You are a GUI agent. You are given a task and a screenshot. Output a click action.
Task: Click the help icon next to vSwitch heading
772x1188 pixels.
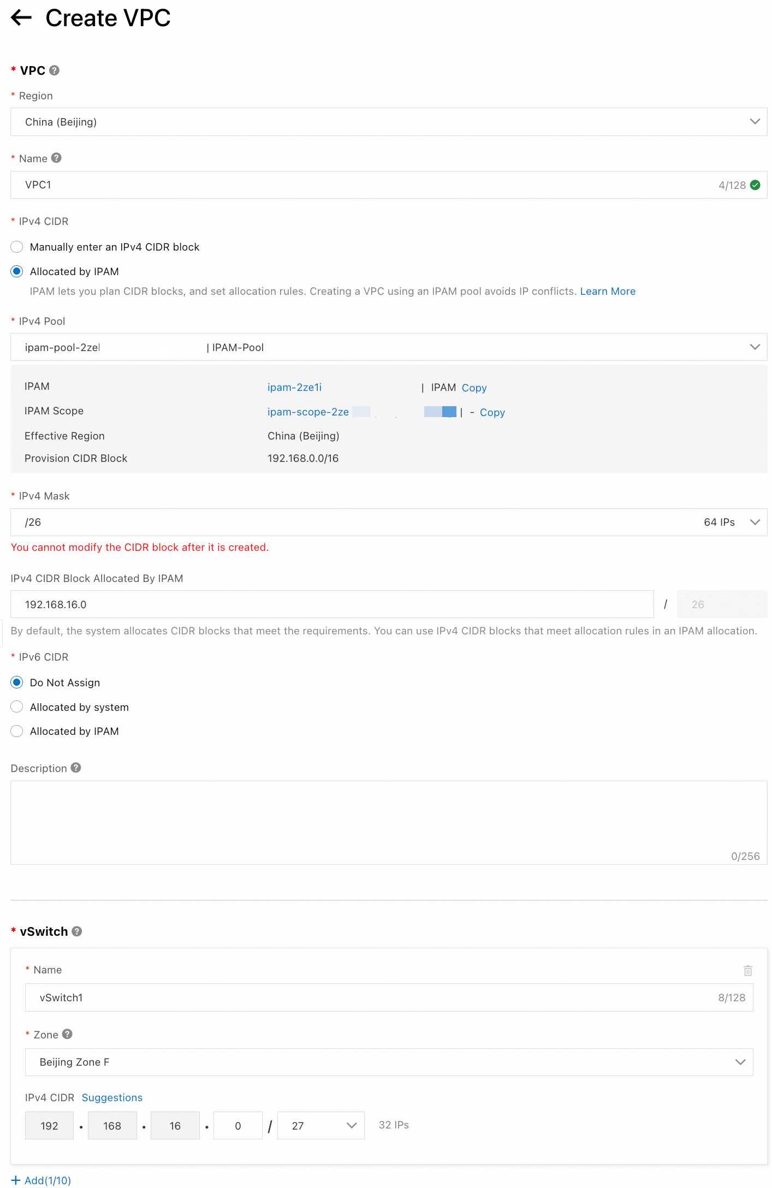77,931
